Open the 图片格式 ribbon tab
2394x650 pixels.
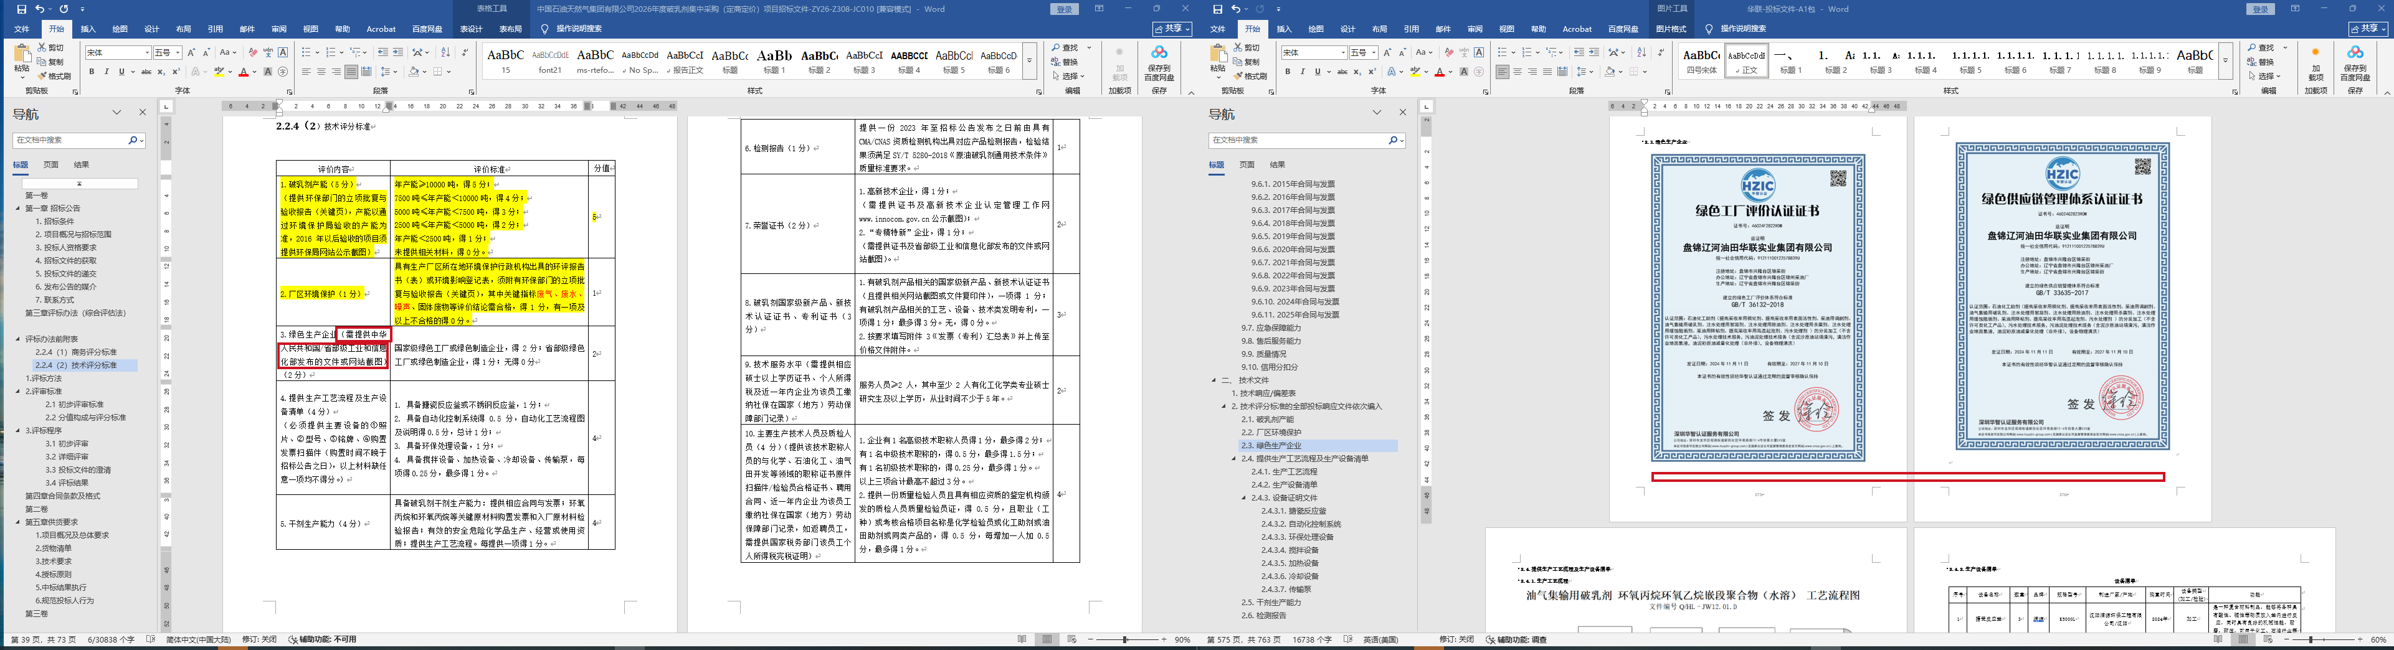1670,29
